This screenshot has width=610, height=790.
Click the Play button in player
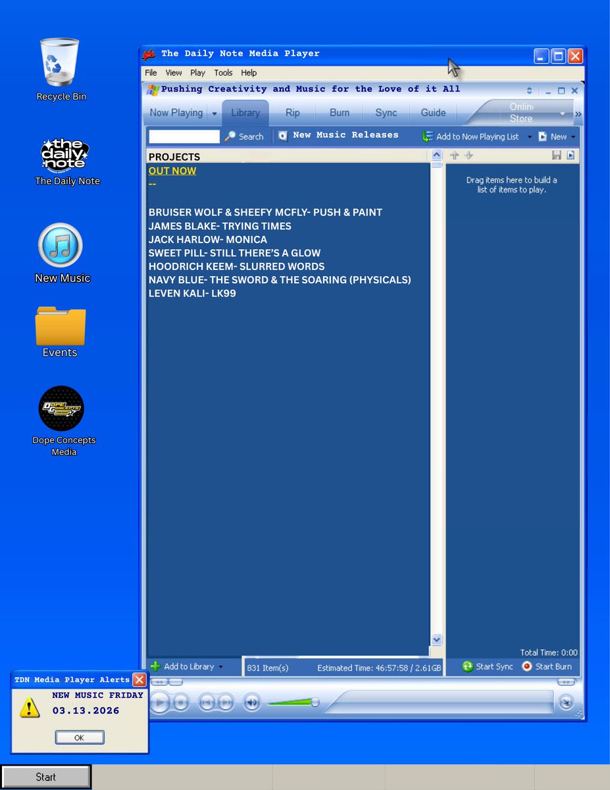(x=159, y=702)
